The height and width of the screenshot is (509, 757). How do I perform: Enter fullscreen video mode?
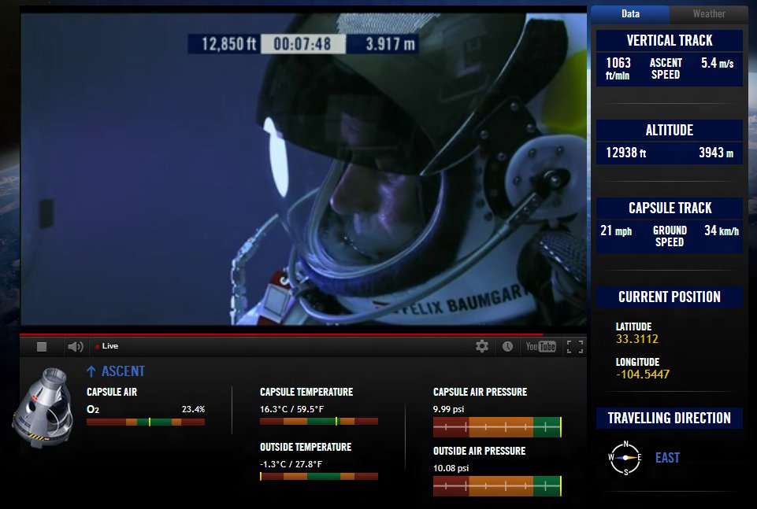click(575, 346)
